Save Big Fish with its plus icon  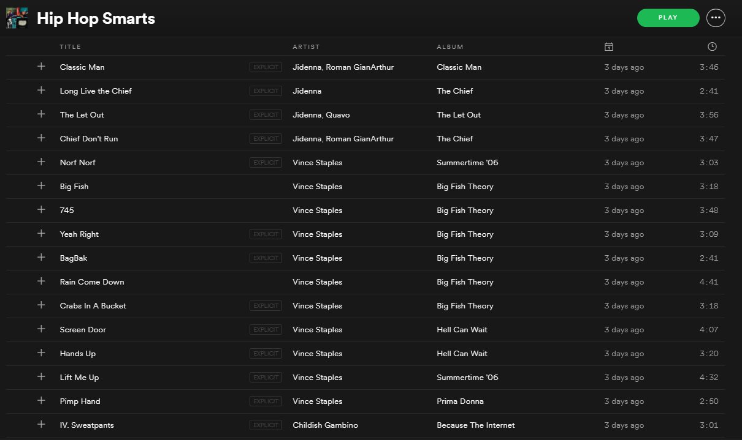click(x=41, y=186)
